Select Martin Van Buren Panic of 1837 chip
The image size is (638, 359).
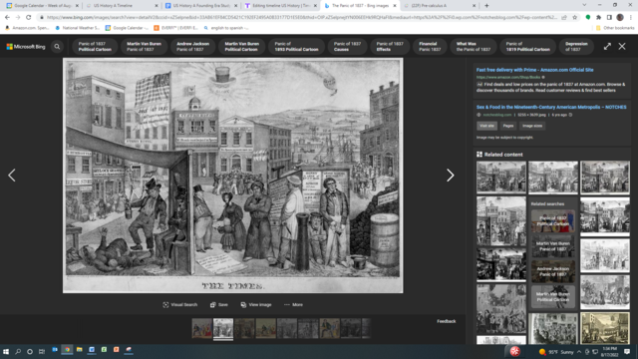(144, 47)
